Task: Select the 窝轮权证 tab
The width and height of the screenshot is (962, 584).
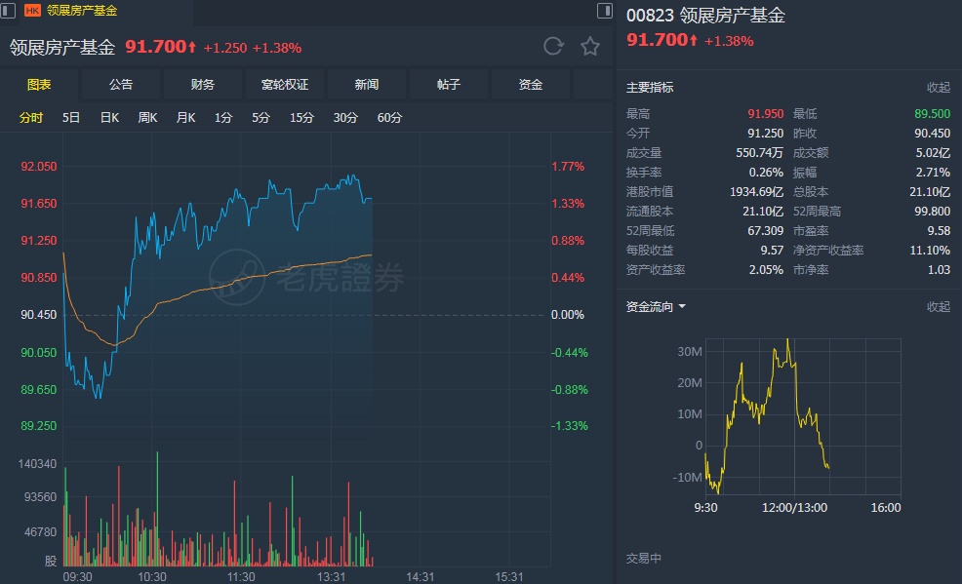Action: (285, 85)
